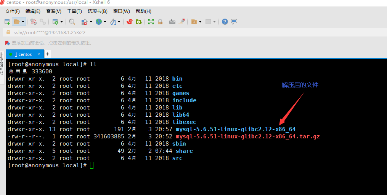Open the 选项卡(B) menu

[97, 11]
